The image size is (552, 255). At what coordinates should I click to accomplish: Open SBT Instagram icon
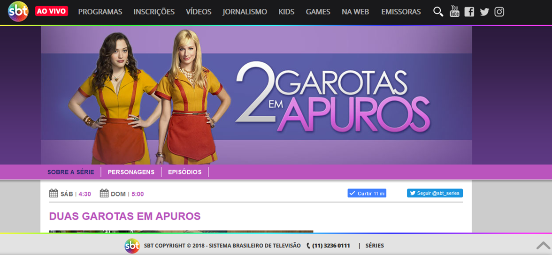499,12
